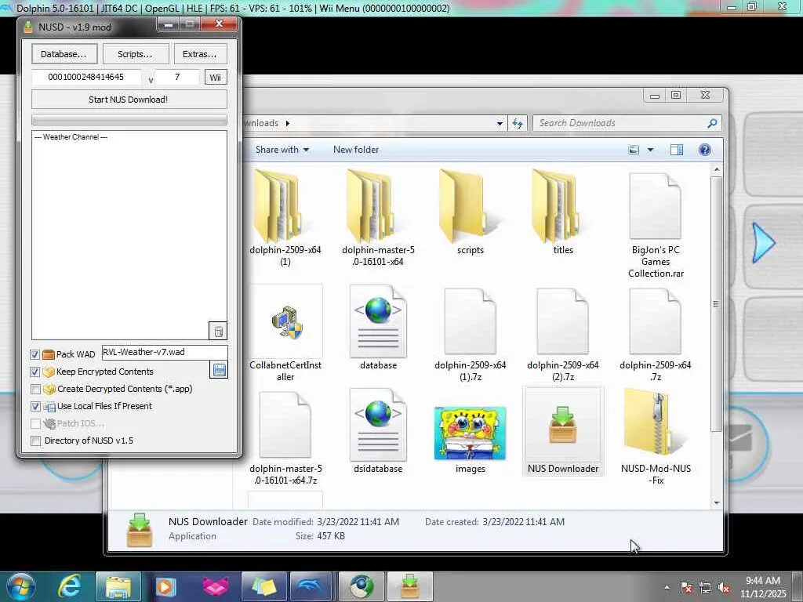This screenshot has width=803, height=602.
Task: Click the muted volume tray icon
Action: (724, 588)
